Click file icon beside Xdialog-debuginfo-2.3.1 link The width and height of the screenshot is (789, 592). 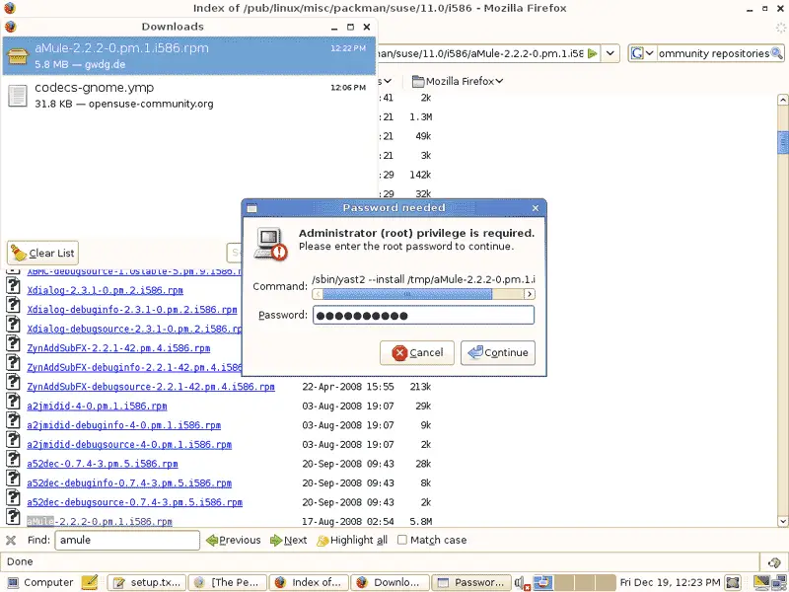point(13,305)
